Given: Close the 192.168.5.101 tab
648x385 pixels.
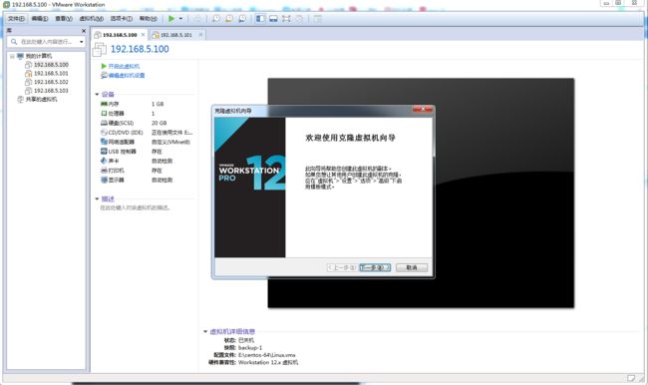Looking at the screenshot, I should pyautogui.click(x=200, y=35).
